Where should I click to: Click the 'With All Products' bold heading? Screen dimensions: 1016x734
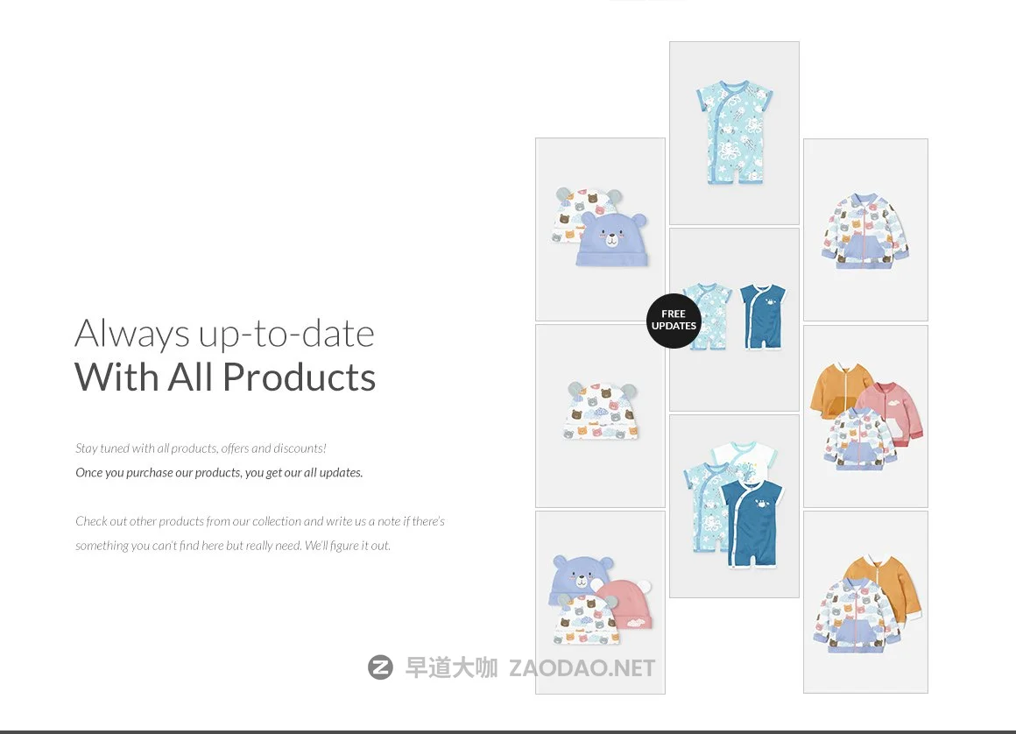225,377
